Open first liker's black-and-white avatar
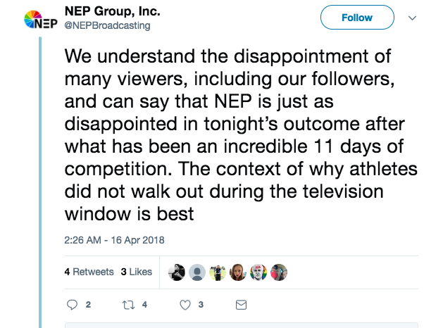 177,272
